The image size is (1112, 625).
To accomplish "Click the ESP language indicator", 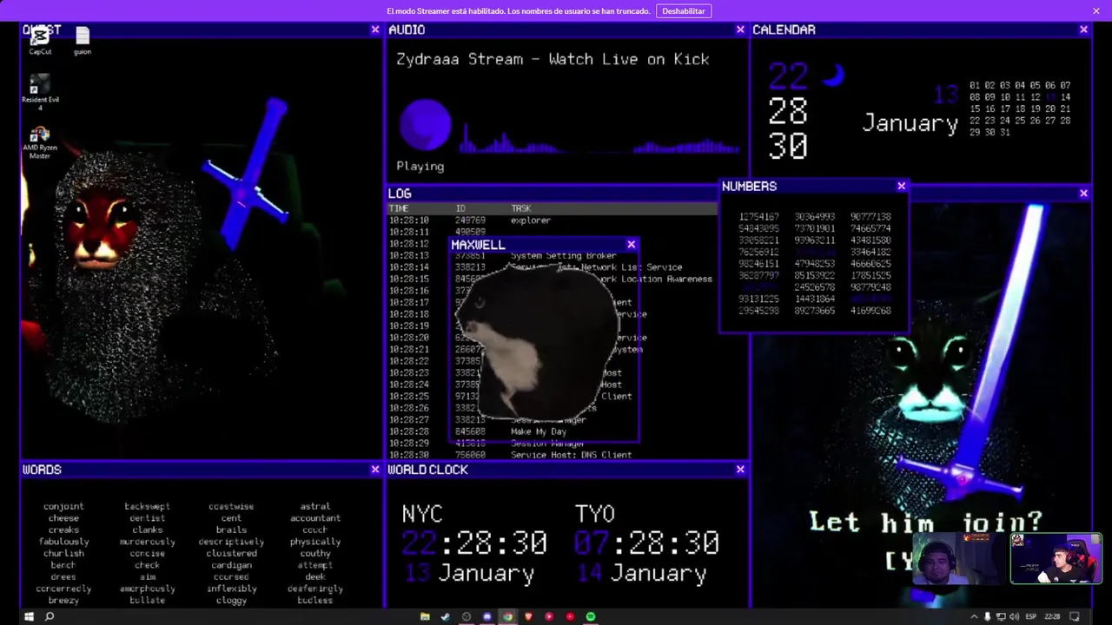I will [x=1031, y=616].
